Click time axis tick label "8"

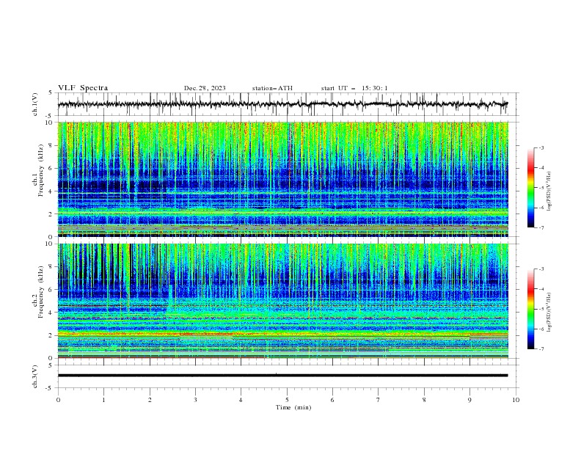pos(424,400)
